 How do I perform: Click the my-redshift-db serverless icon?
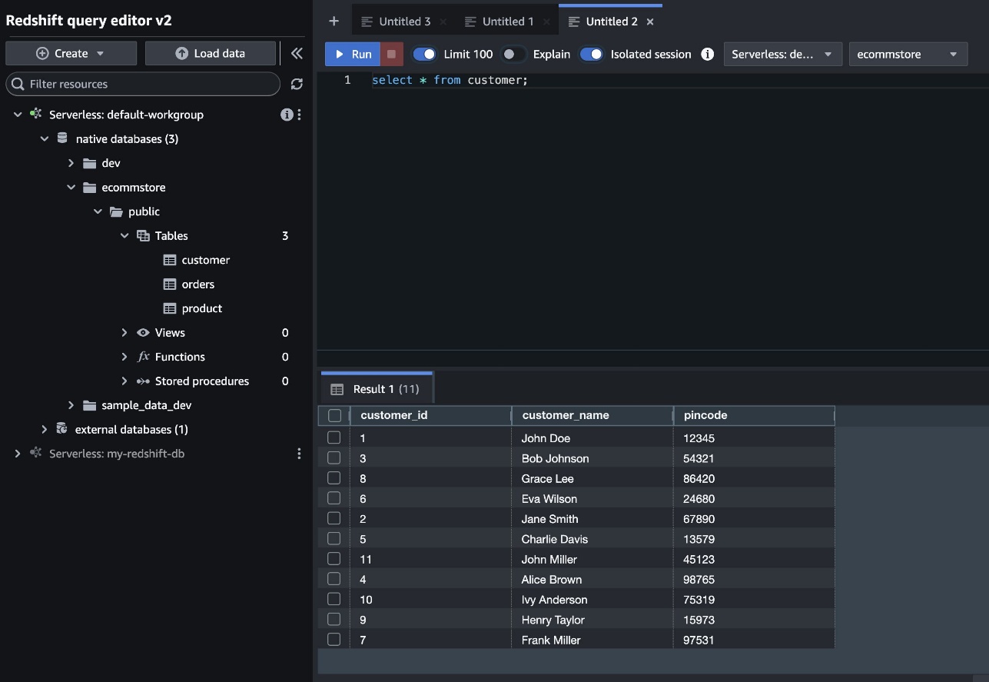pos(35,454)
